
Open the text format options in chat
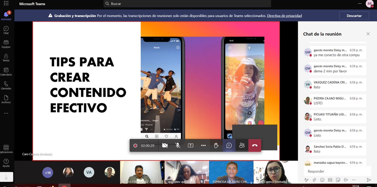pos(306,180)
